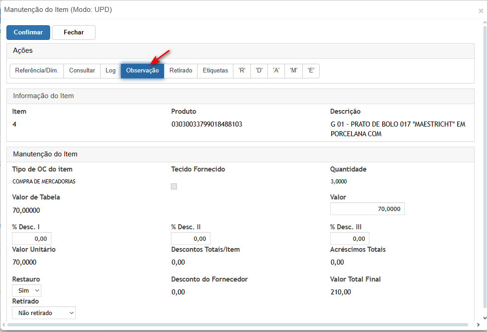This screenshot has height=332, width=487.
Task: Click the 'E' action button
Action: (311, 71)
